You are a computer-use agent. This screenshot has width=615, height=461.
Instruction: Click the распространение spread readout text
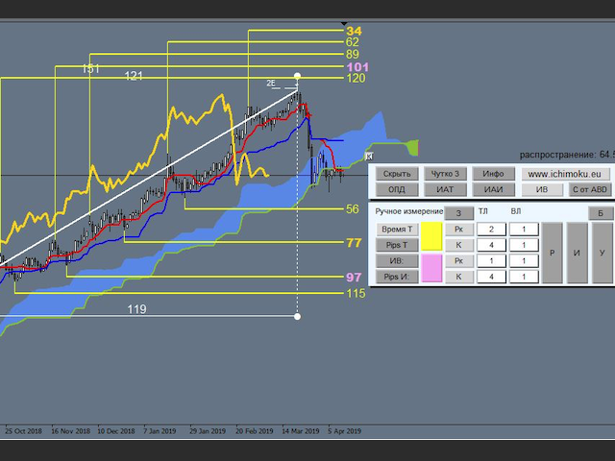(567, 155)
